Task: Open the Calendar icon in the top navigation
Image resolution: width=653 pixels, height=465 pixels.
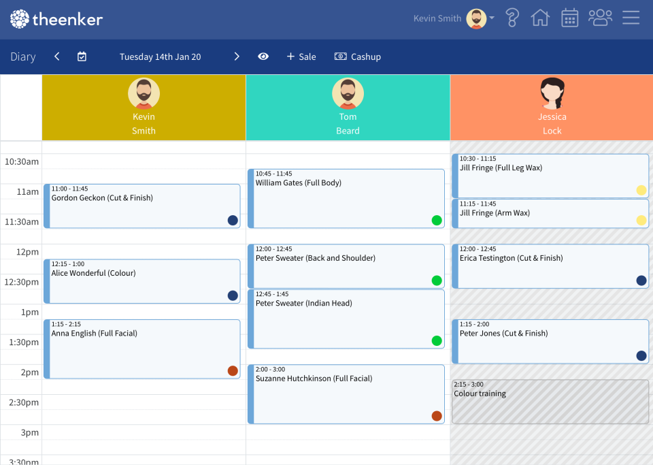Action: 569,17
